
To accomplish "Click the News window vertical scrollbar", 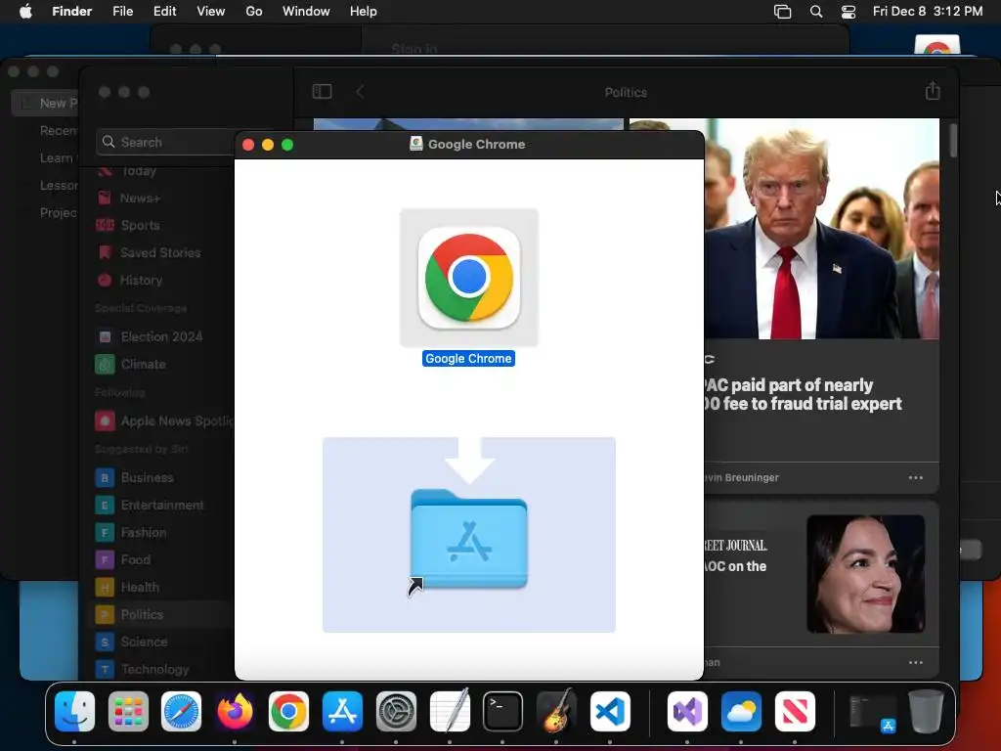I will tap(953, 141).
